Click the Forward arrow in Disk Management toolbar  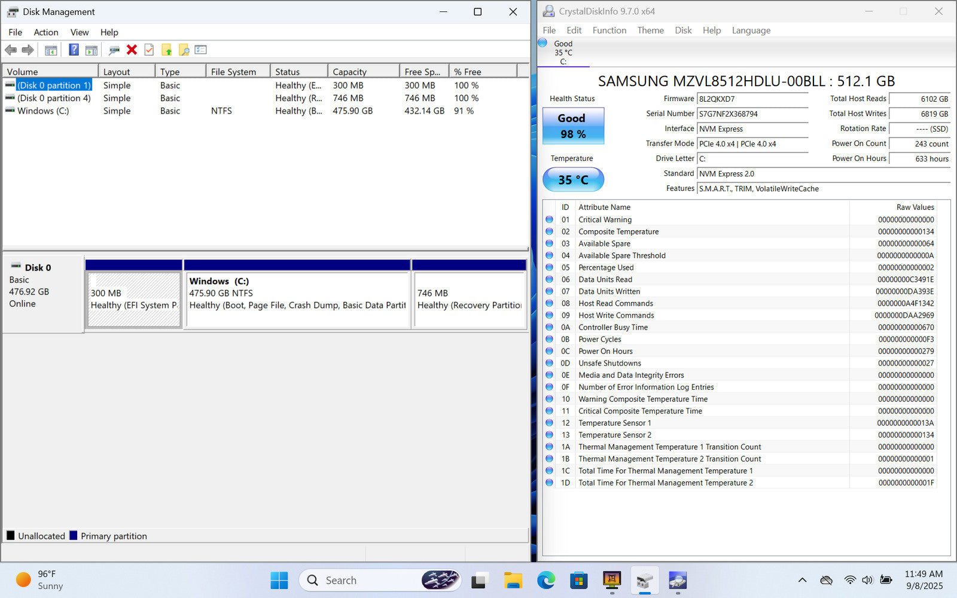pyautogui.click(x=28, y=50)
